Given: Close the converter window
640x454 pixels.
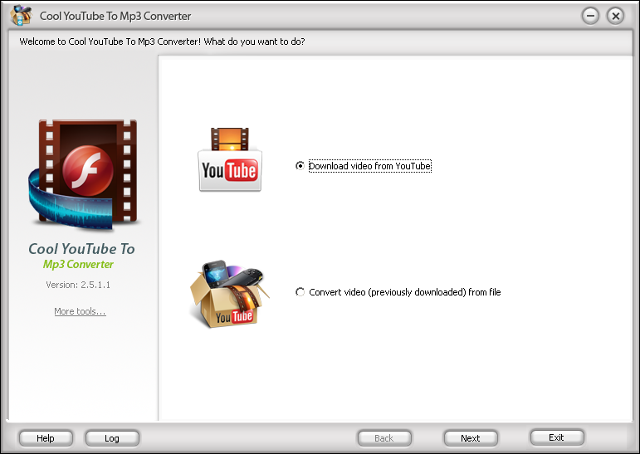Looking at the screenshot, I should pos(615,16).
